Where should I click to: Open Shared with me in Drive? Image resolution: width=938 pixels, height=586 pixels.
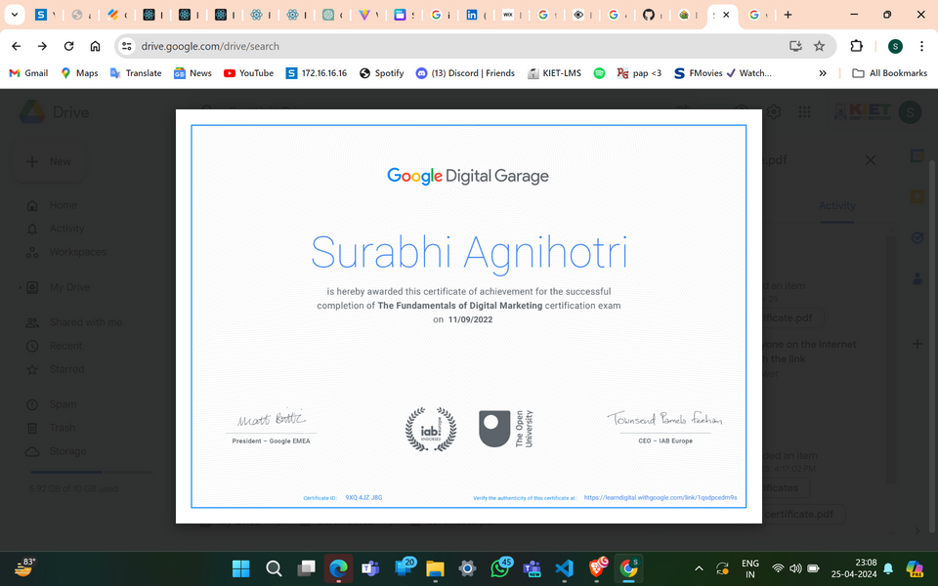click(73, 322)
